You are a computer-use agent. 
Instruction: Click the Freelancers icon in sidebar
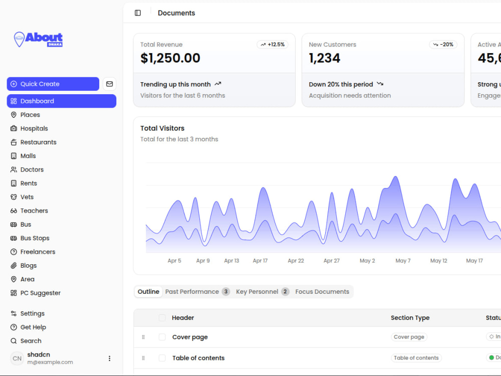(x=14, y=252)
